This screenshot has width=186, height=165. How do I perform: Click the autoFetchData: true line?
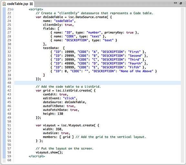coord(61,110)
